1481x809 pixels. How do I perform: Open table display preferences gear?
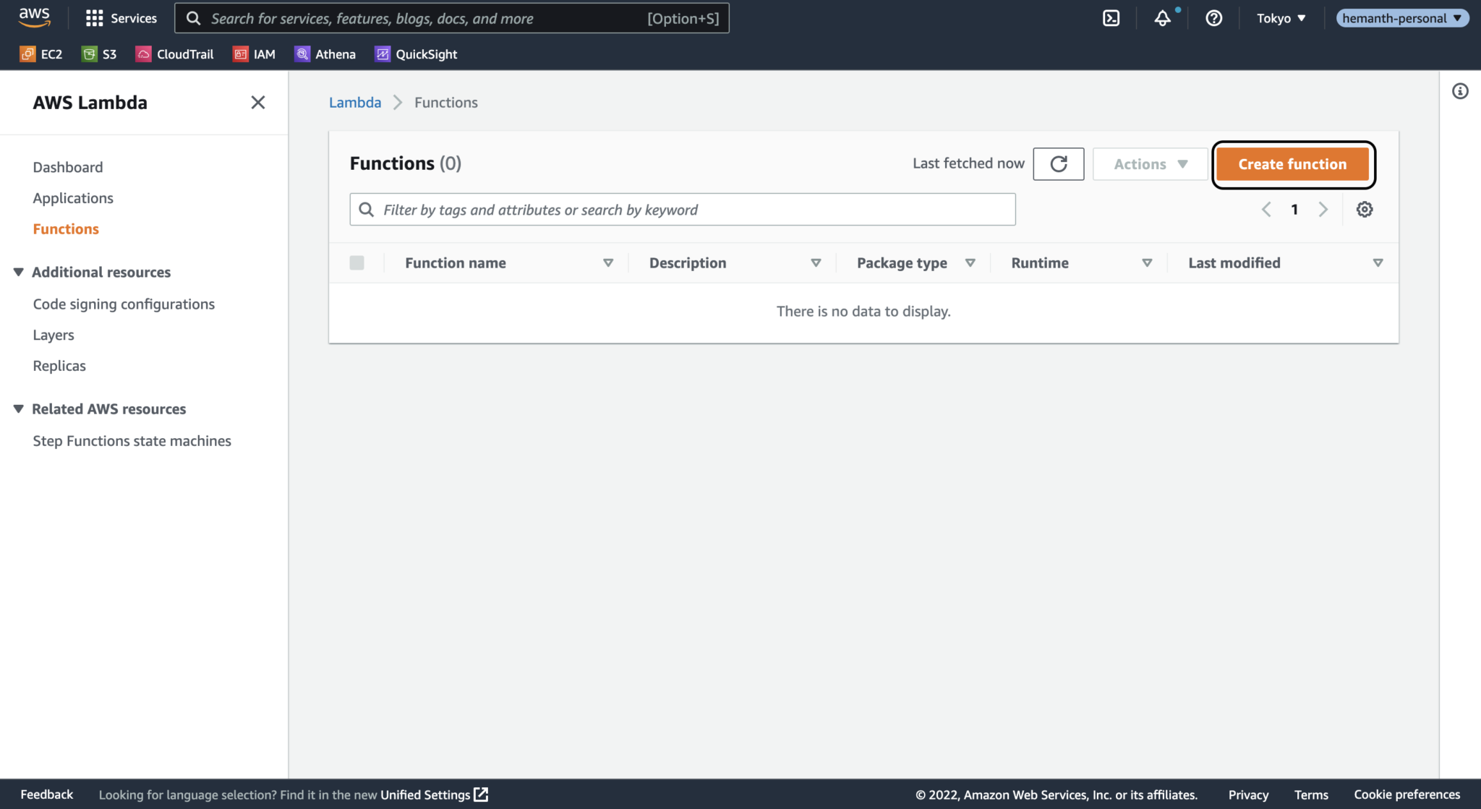point(1365,209)
